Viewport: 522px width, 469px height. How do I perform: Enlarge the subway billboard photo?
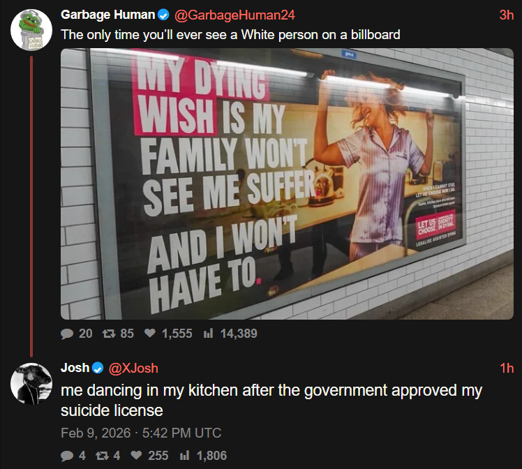pyautogui.click(x=287, y=184)
